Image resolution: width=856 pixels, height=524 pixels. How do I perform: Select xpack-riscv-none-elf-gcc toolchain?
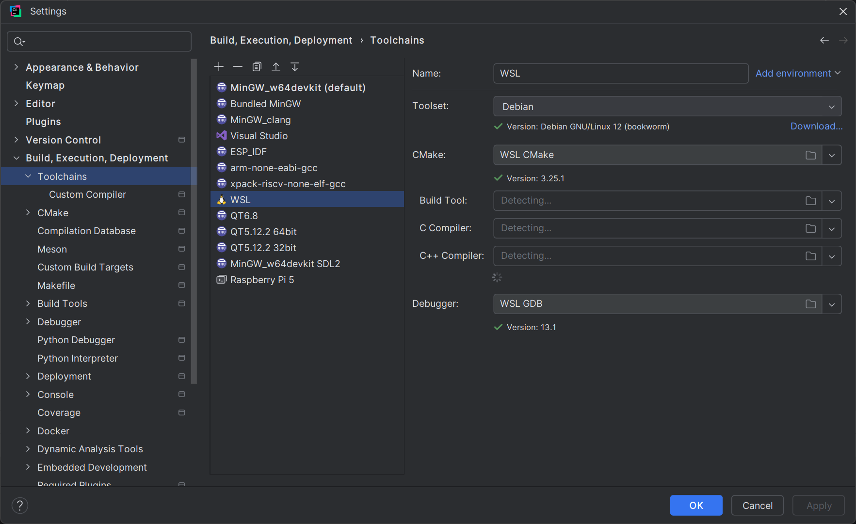(x=307, y=184)
